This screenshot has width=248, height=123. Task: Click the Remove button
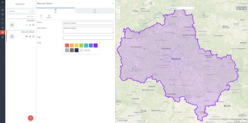pos(49,16)
